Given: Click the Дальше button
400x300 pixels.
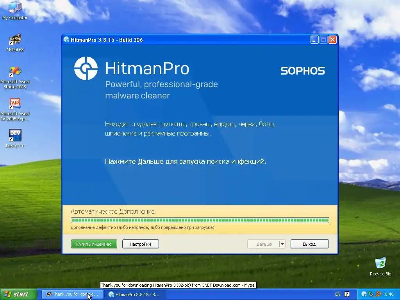Looking at the screenshot, I should [264, 244].
